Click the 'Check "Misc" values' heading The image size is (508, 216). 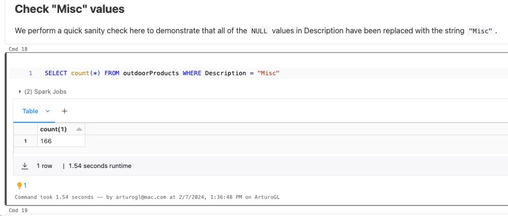point(69,9)
